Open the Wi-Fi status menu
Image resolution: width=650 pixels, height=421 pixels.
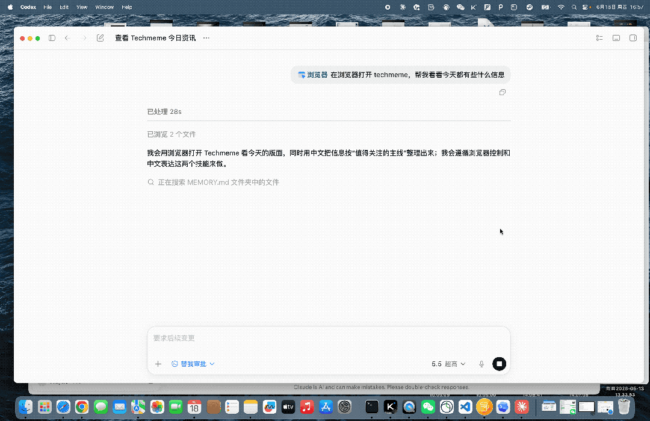(x=561, y=7)
